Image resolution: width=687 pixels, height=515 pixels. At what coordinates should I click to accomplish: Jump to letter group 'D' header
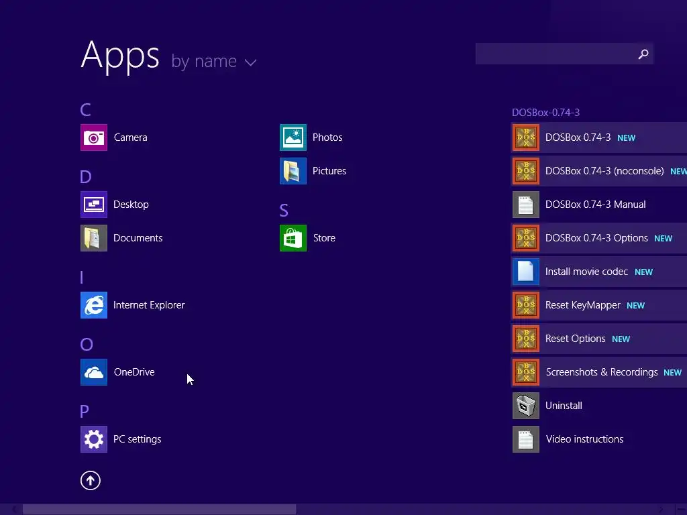click(x=86, y=176)
